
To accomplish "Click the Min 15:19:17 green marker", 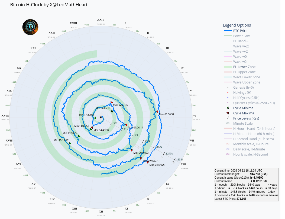I will (70, 143).
